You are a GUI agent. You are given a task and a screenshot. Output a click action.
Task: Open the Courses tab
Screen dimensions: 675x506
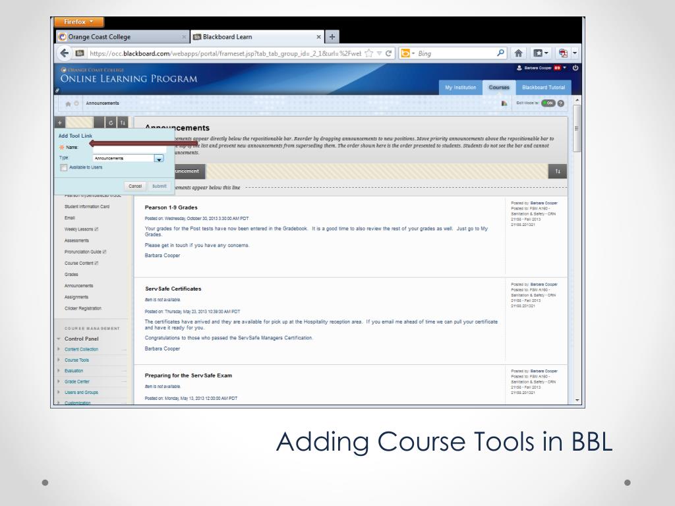coord(499,88)
